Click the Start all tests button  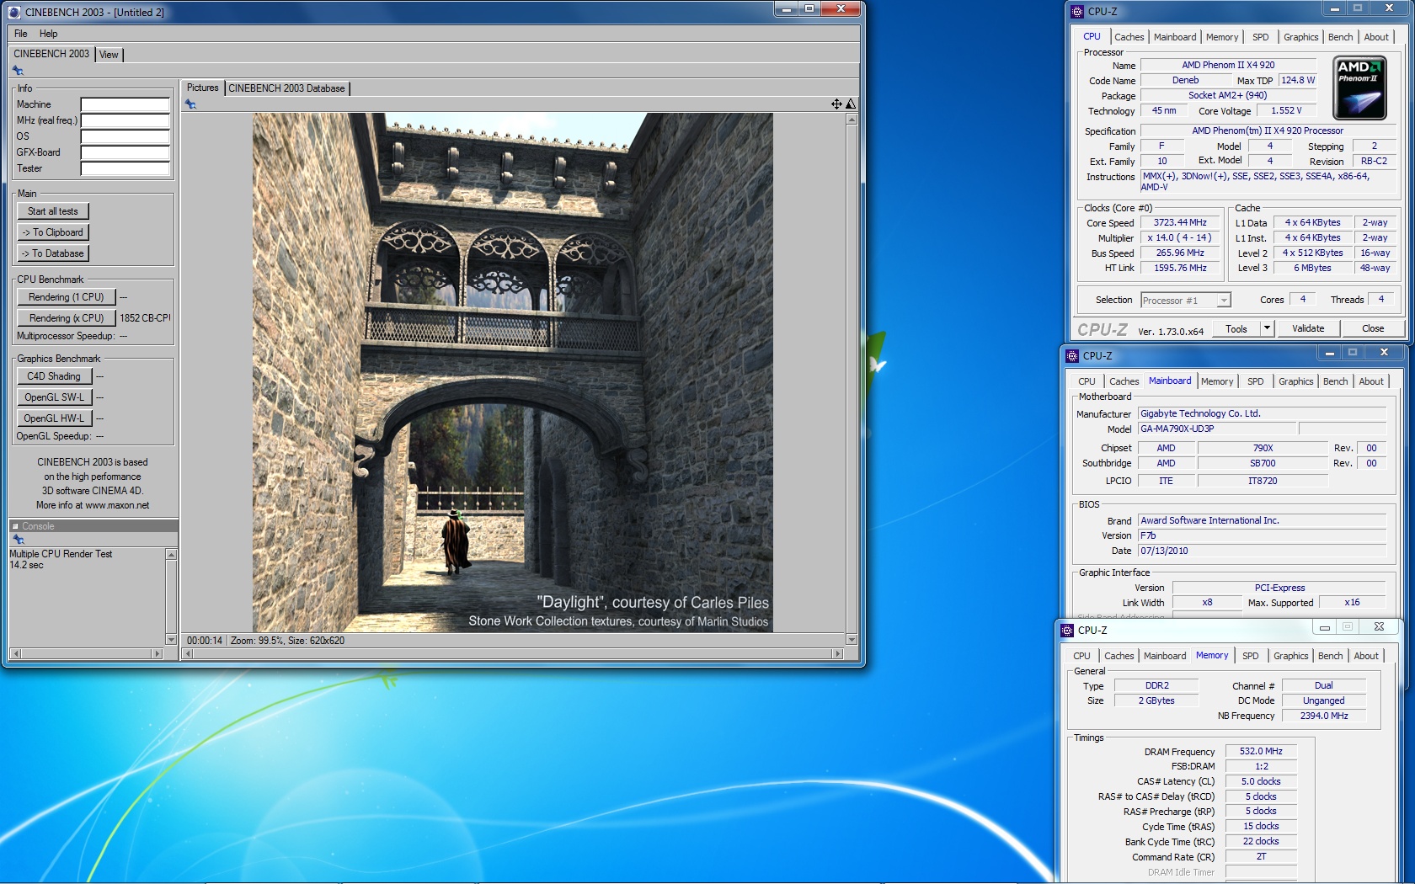(53, 211)
